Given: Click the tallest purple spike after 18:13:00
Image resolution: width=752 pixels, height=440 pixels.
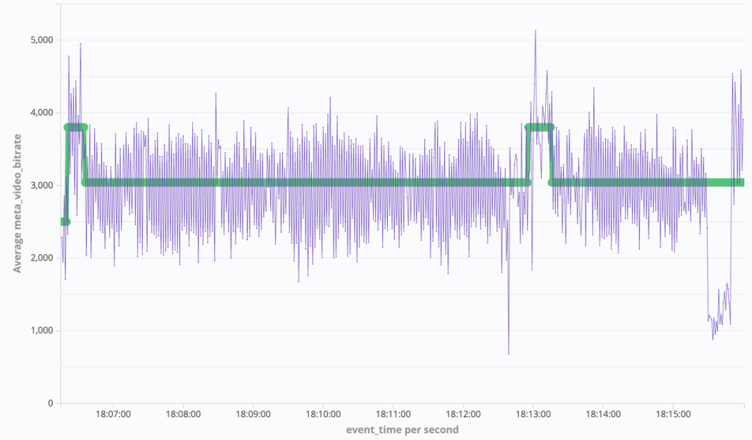Looking at the screenshot, I should [x=535, y=31].
